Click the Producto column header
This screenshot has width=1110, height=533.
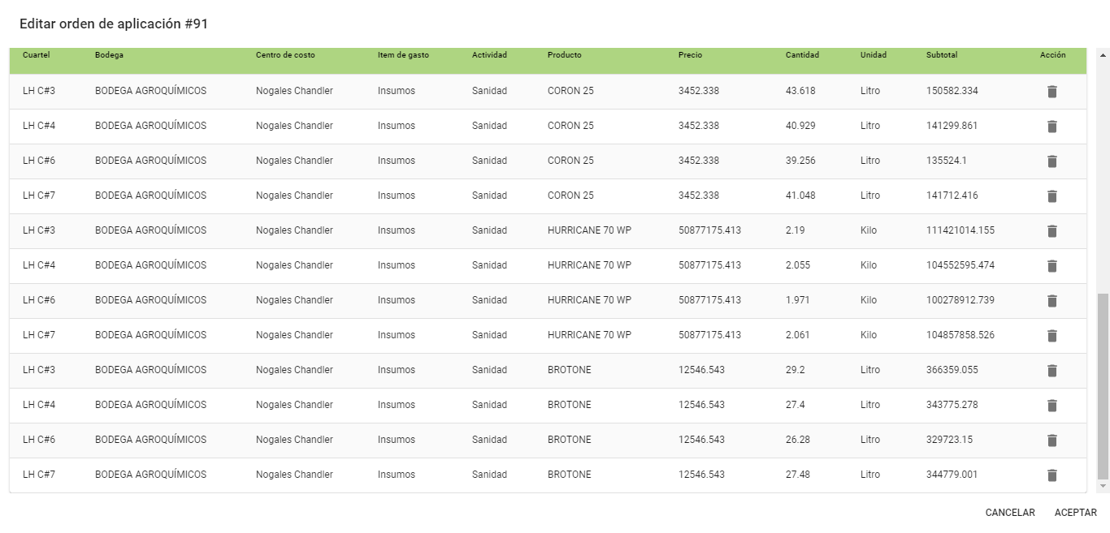click(565, 55)
